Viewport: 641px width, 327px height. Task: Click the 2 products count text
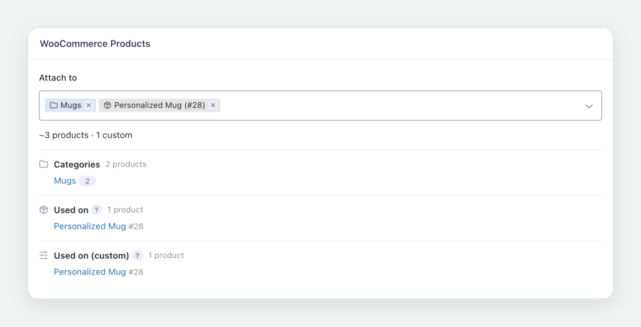126,164
